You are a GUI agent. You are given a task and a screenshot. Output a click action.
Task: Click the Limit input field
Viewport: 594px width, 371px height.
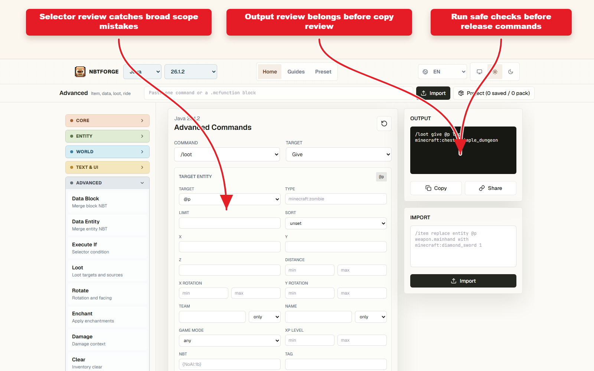[x=230, y=223]
